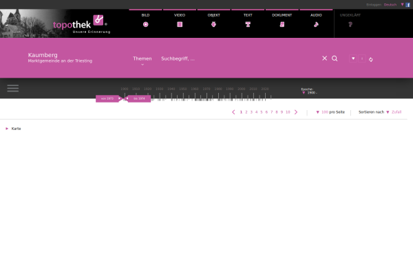Click the 1950 mark on timeline
The image size is (413, 258).
(183, 89)
